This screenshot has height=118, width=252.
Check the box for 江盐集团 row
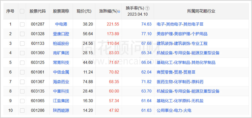point(22,101)
